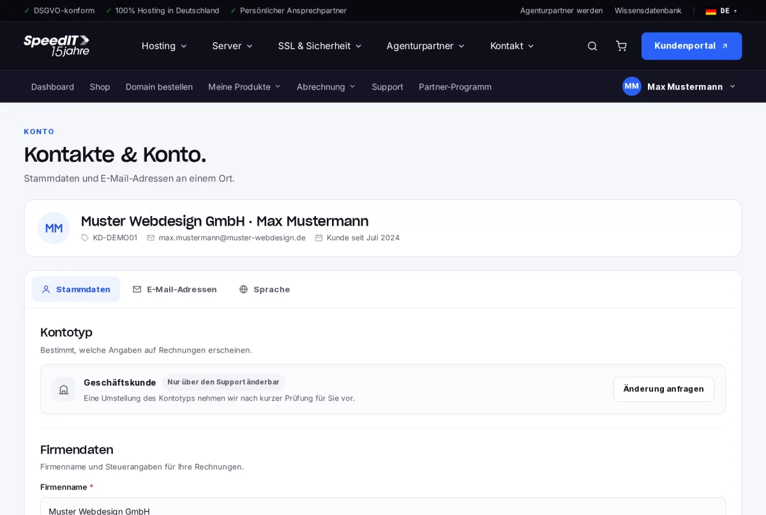Click 'Kunde seit Juli 2024' text
The width and height of the screenshot is (766, 515).
[x=363, y=238]
